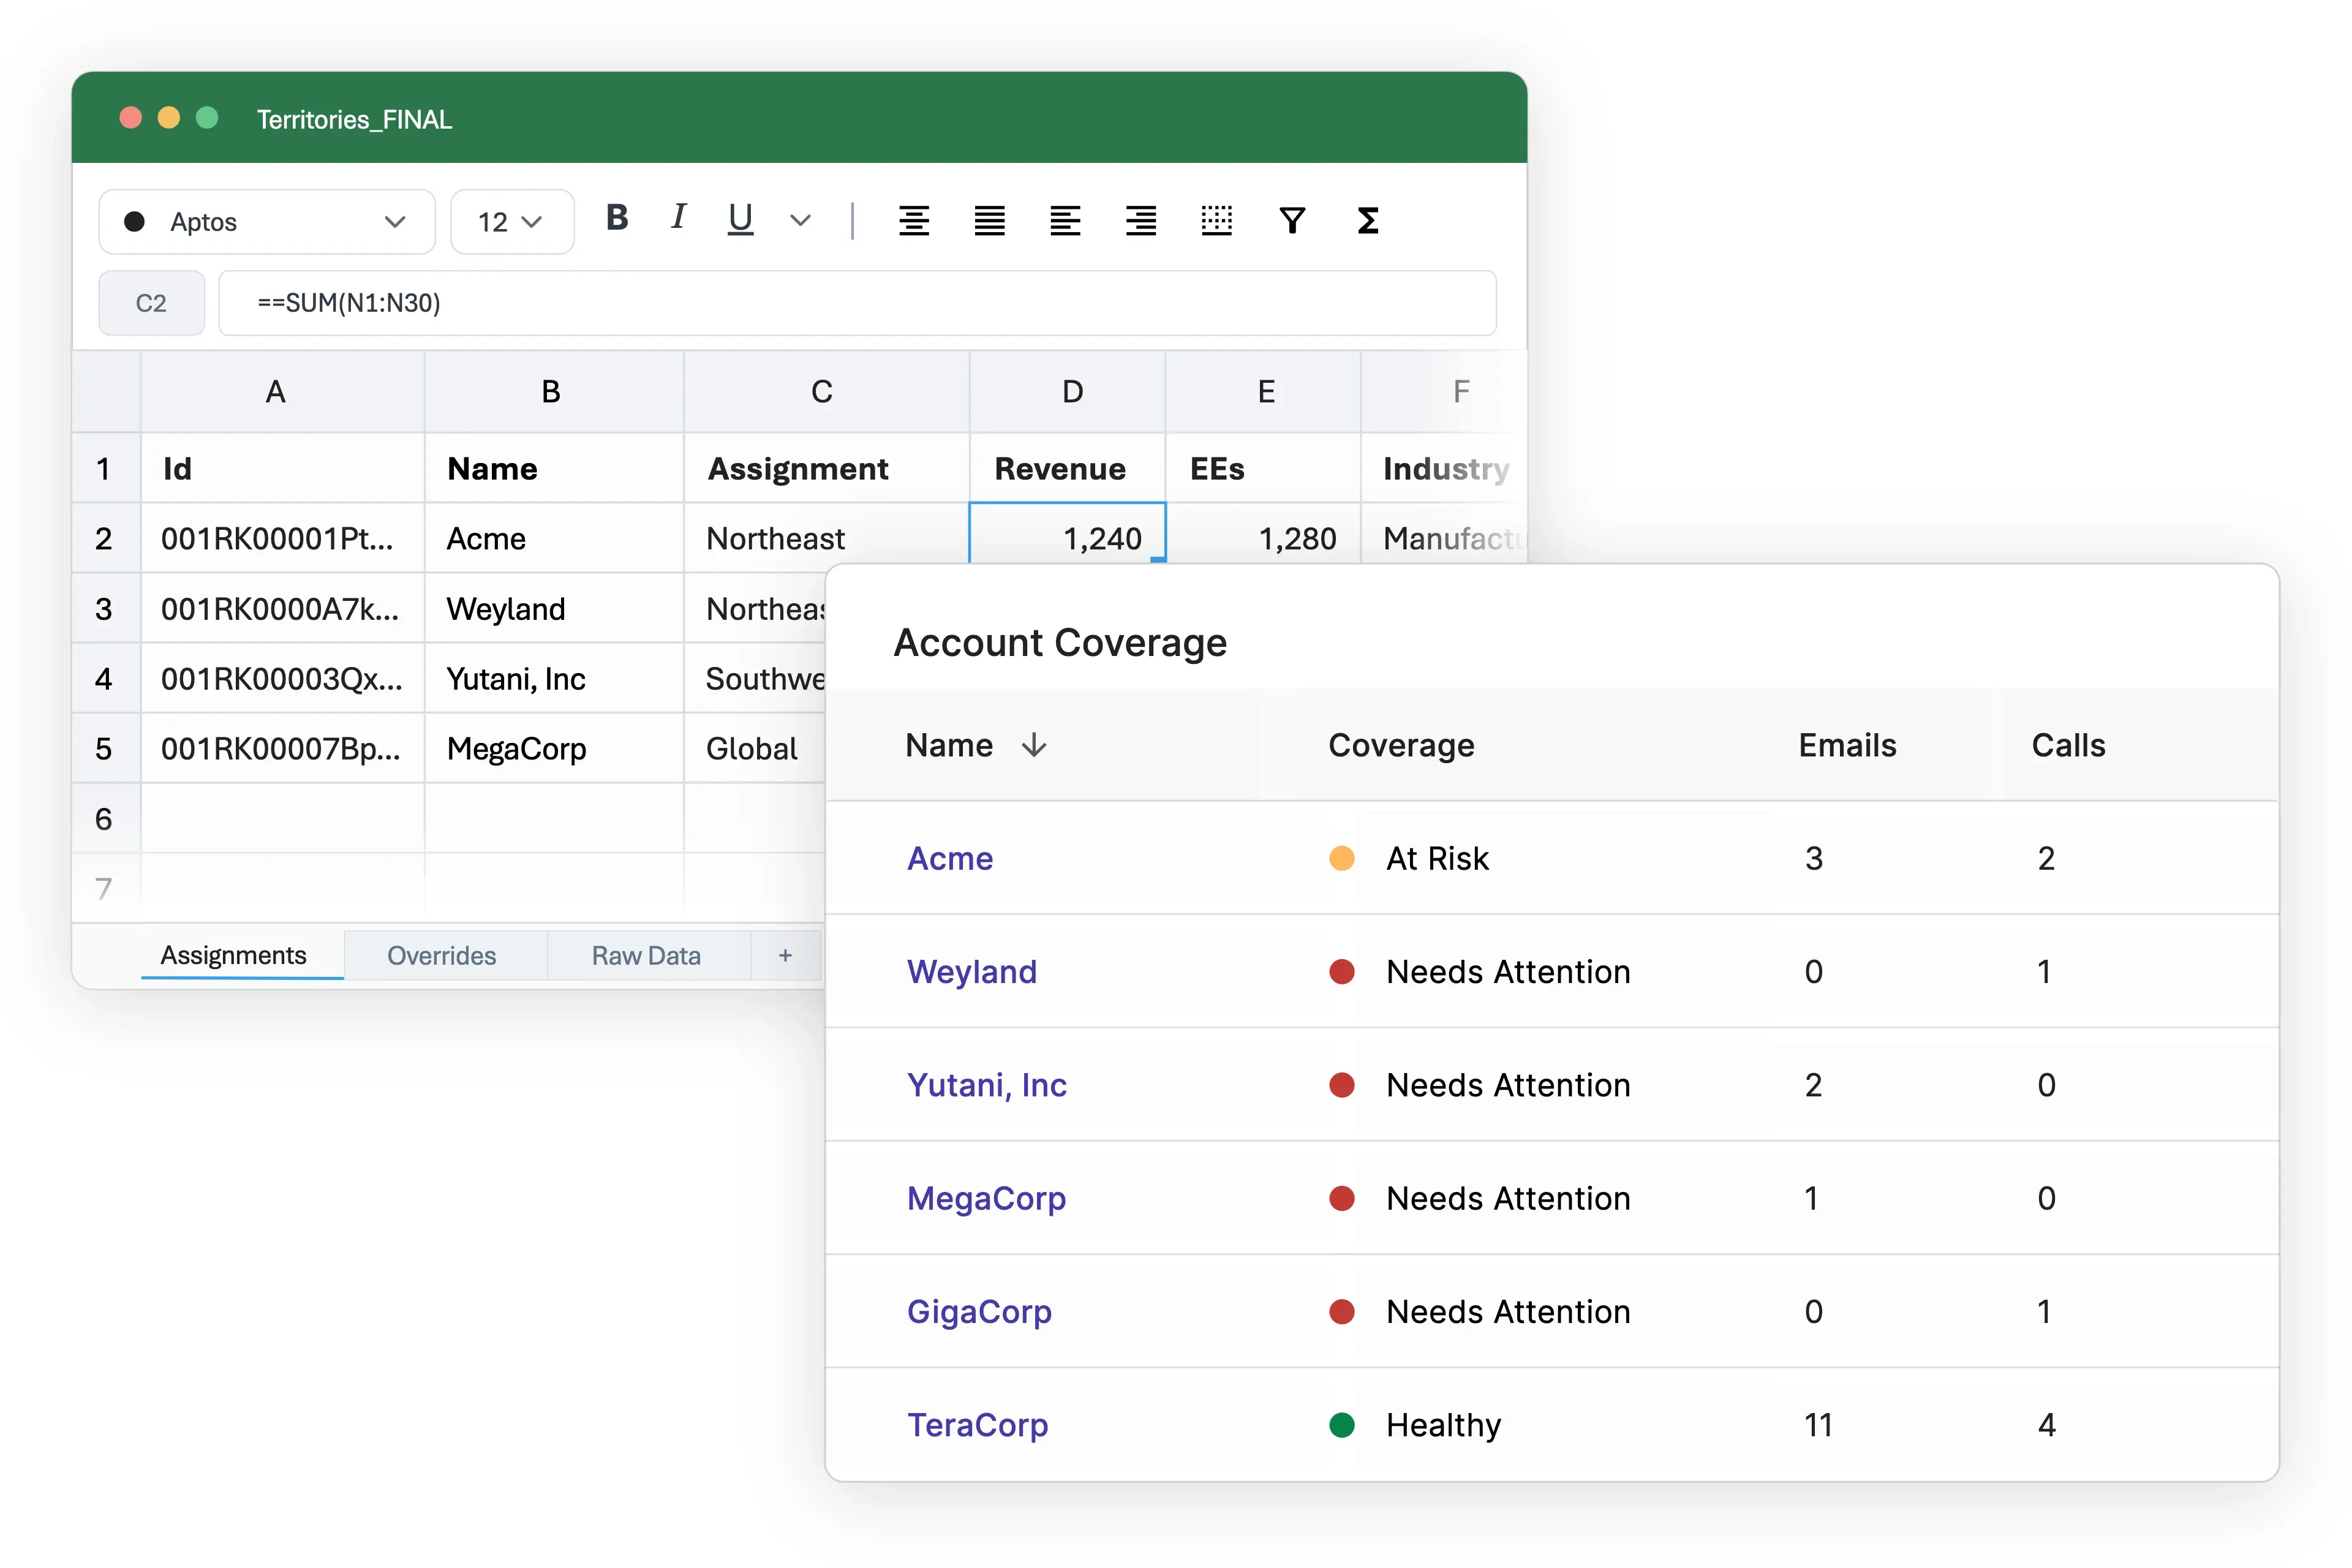The height and width of the screenshot is (1568, 2352).
Task: Click the Id header cell
Action: [283, 468]
